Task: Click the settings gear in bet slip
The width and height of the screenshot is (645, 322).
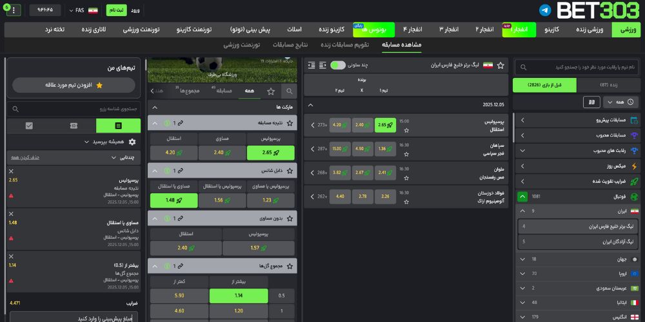Action: 132,142
